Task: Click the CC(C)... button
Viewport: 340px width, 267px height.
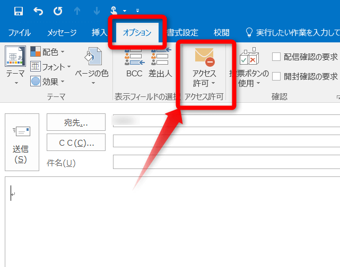Action: 76,143
